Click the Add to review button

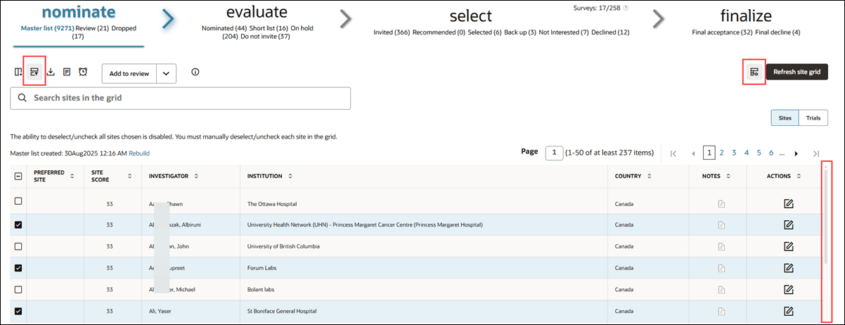coord(129,73)
